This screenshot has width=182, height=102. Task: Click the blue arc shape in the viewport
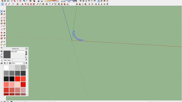[76, 38]
